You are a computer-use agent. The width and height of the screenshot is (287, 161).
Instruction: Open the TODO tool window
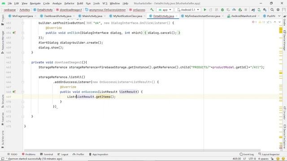(12, 154)
